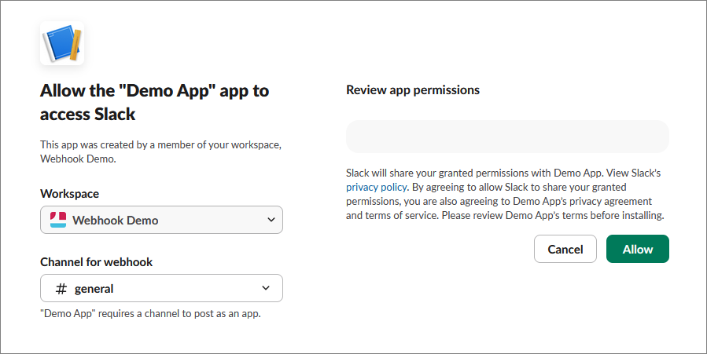Expand the Channel for webhook chevron

click(x=266, y=288)
